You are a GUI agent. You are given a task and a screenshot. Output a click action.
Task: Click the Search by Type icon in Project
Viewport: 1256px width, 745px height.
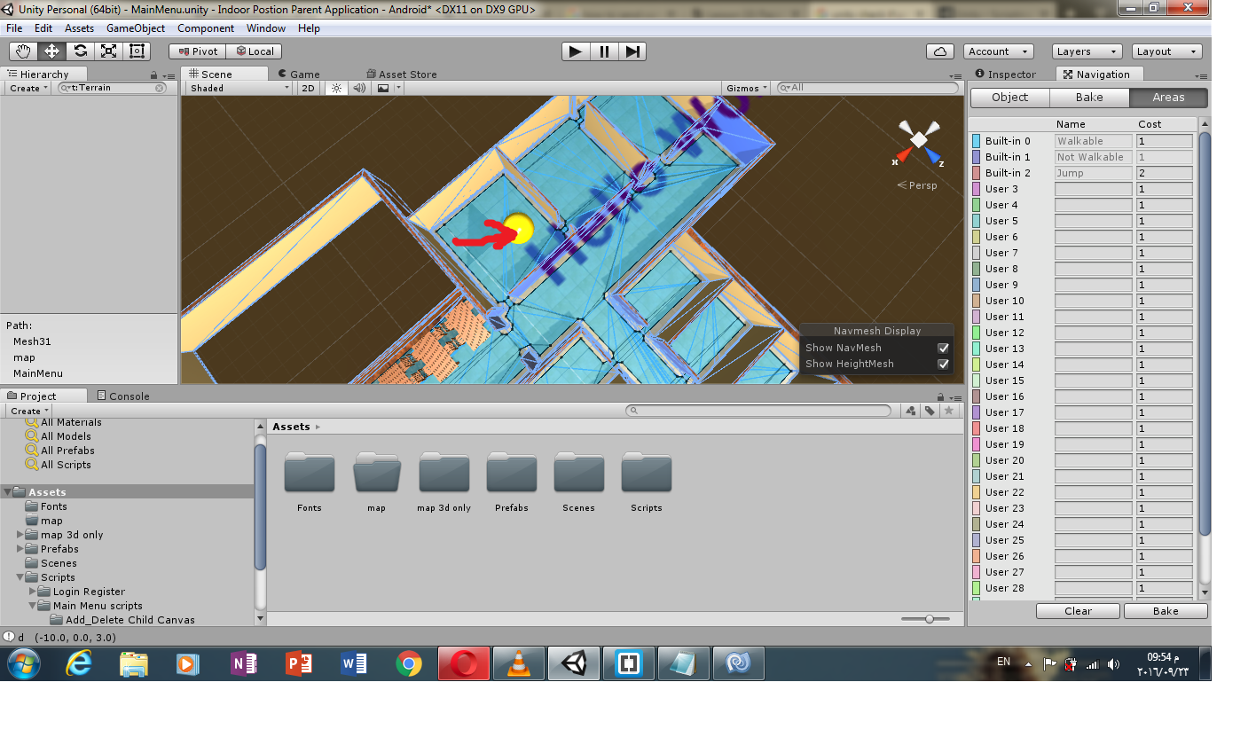coord(910,411)
